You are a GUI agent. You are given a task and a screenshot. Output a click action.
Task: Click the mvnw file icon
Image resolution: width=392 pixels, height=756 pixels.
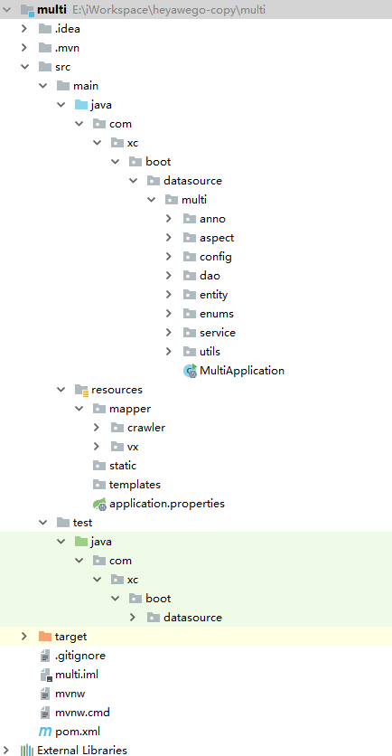45,694
